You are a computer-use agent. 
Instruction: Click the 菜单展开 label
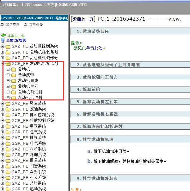13,24
